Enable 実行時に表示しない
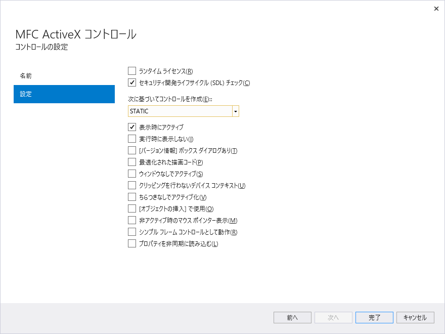 point(132,139)
